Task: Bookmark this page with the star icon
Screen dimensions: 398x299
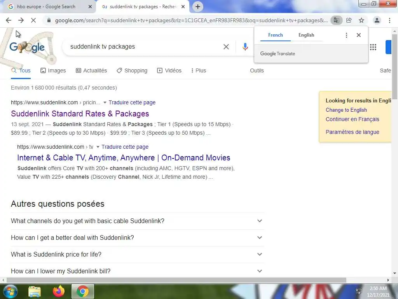Action: point(361,20)
